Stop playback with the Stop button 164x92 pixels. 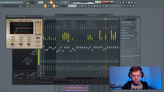[x=34, y=3]
